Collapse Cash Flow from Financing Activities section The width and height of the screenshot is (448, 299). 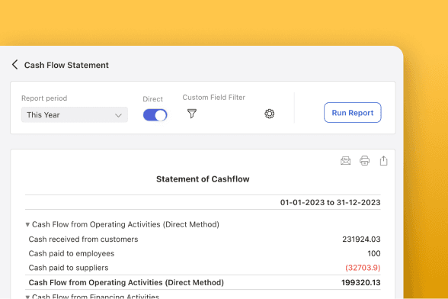27,297
